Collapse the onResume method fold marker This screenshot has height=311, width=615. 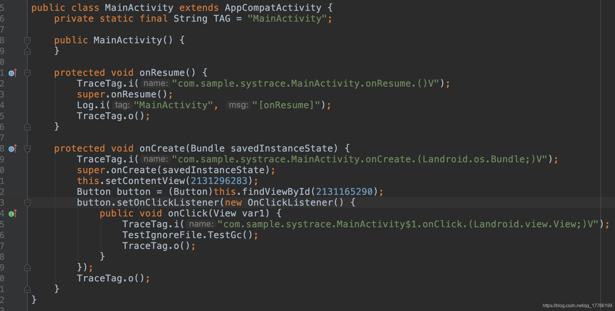pos(27,73)
